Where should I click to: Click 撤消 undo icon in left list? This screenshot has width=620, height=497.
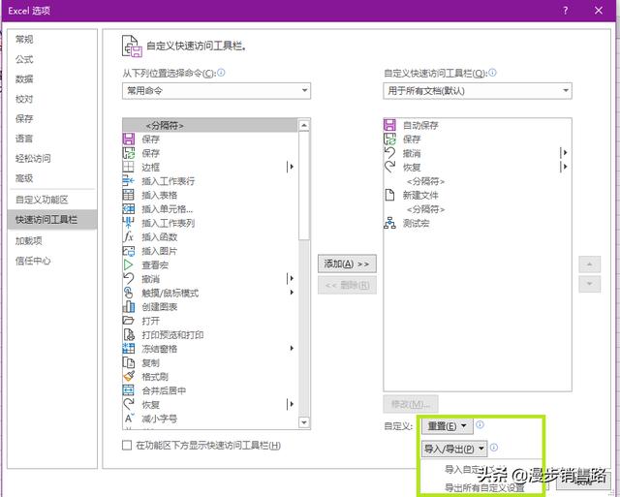pyautogui.click(x=129, y=279)
